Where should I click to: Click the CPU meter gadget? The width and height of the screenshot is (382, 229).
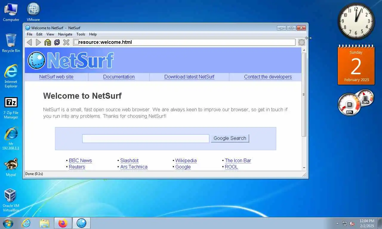[x=349, y=104]
